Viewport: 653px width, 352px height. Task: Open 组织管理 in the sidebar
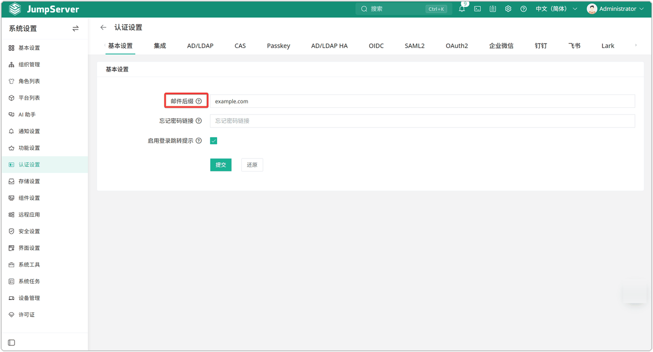(x=44, y=65)
